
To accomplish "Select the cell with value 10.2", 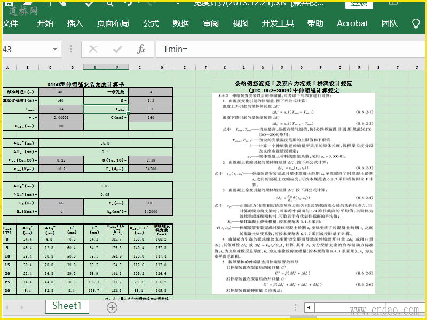I will click(x=61, y=169).
